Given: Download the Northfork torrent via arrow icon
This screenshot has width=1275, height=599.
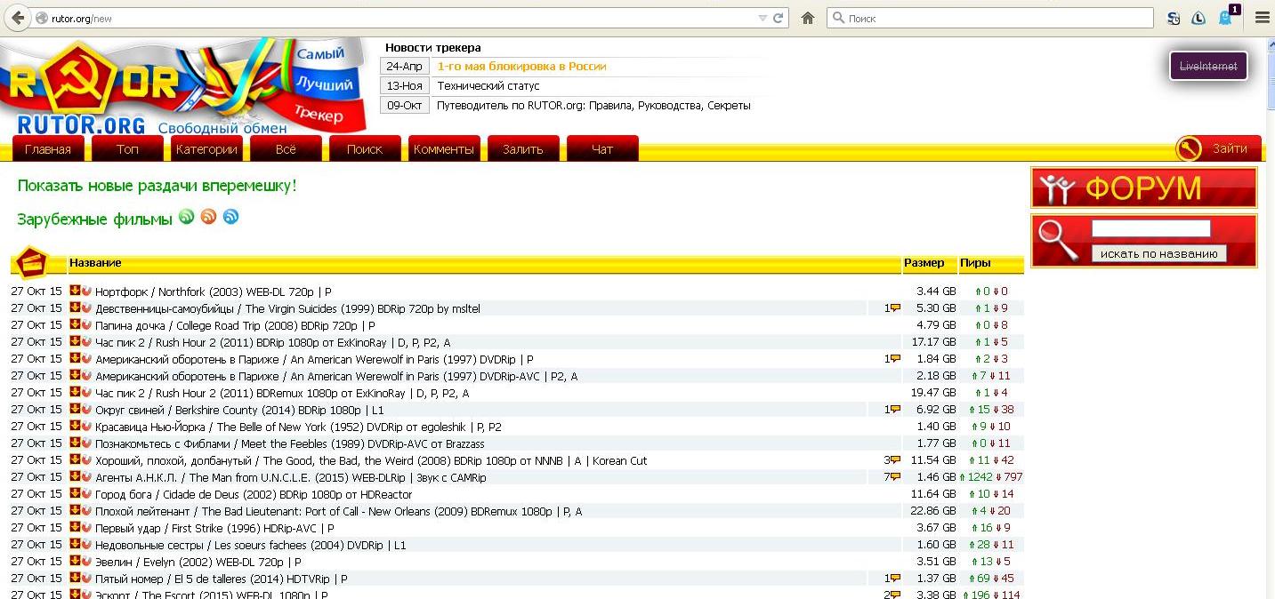Looking at the screenshot, I should click(x=75, y=291).
